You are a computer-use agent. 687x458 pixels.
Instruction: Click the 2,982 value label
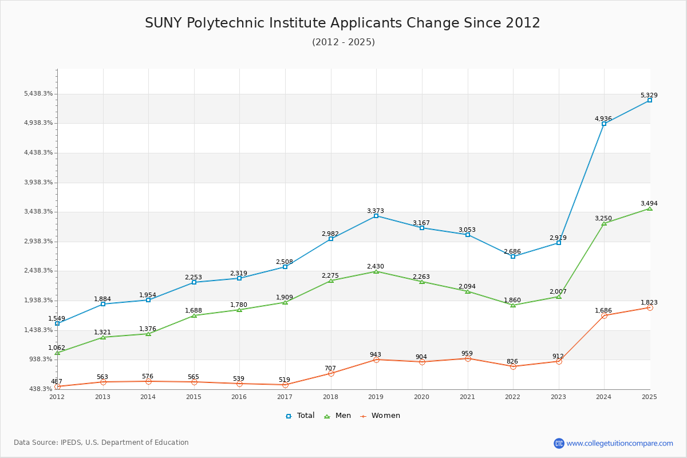tap(330, 234)
